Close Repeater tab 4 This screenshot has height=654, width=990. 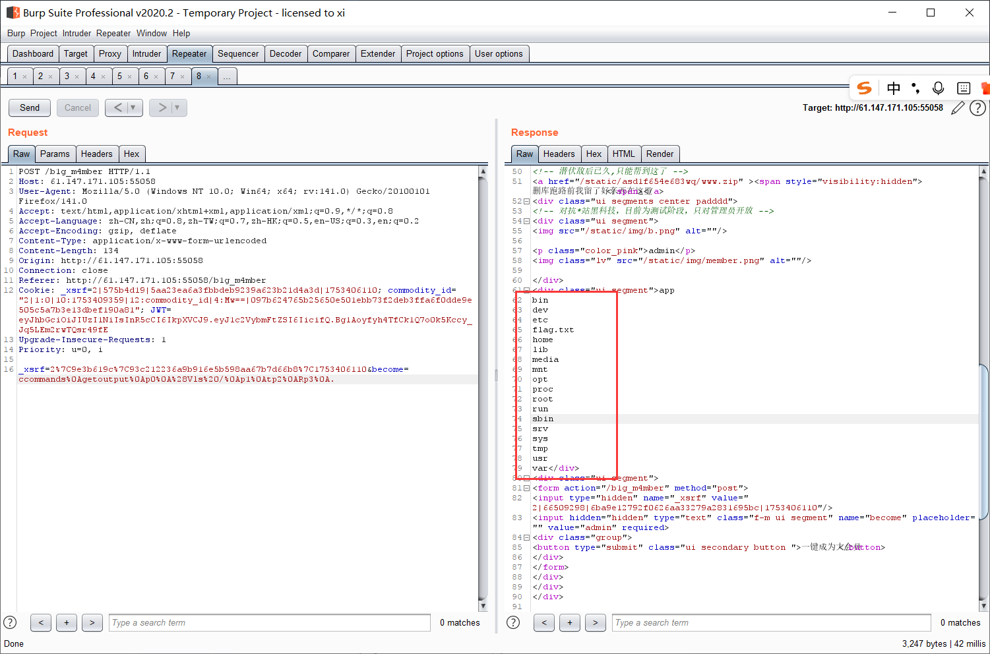pos(103,76)
